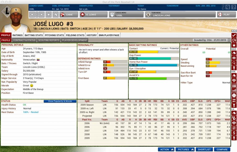Click the USBL baseball icon
Screen dimensions: 237x152
click(234, 95)
